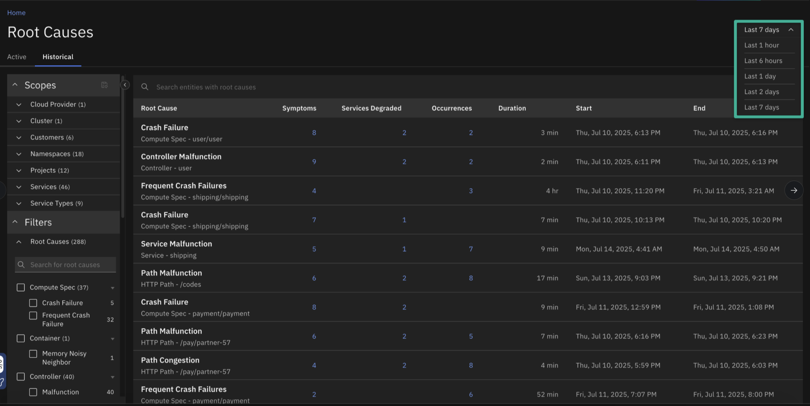Image resolution: width=810 pixels, height=406 pixels.
Task: Click the Search for root causes field
Action: (66, 265)
